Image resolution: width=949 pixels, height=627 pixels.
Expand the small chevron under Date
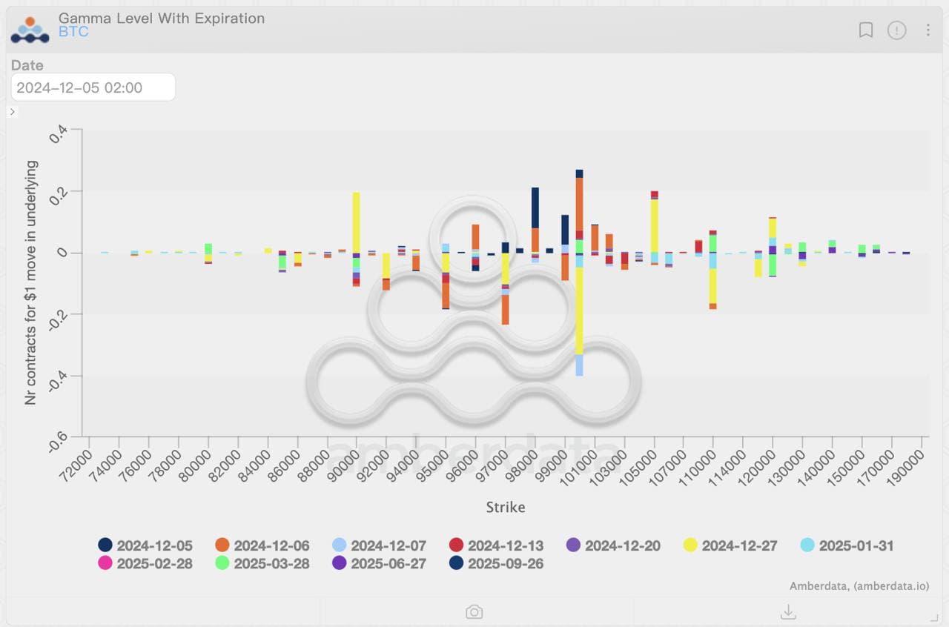(13, 111)
